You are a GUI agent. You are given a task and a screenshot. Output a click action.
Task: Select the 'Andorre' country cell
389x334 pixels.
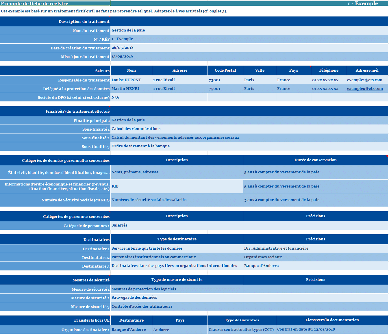coord(180,330)
